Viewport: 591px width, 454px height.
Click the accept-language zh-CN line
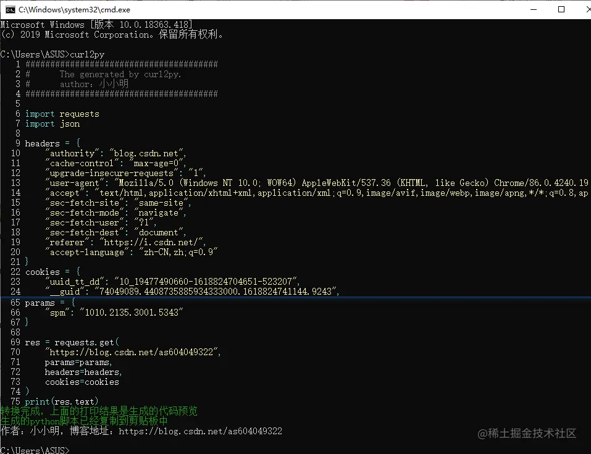pos(132,252)
